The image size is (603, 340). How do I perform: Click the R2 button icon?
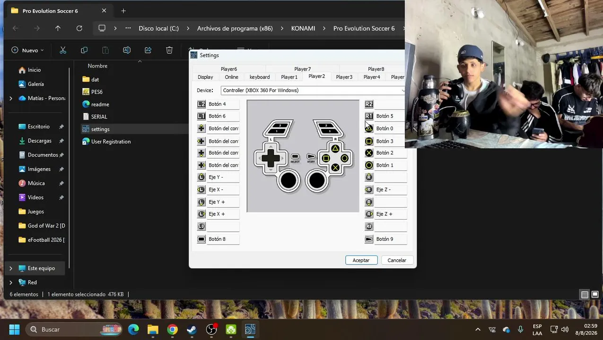369,104
